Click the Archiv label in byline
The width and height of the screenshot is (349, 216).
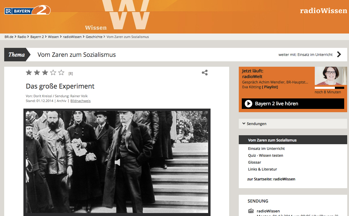pos(62,101)
